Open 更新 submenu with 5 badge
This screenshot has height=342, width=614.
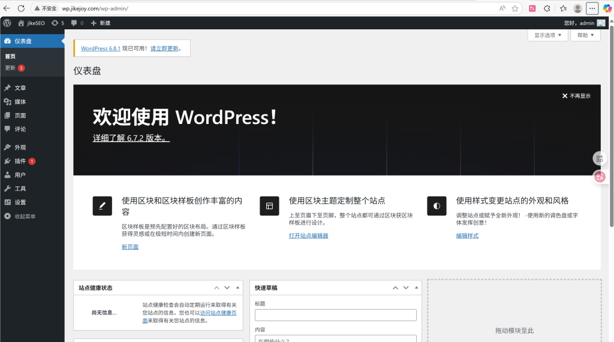tap(15, 68)
